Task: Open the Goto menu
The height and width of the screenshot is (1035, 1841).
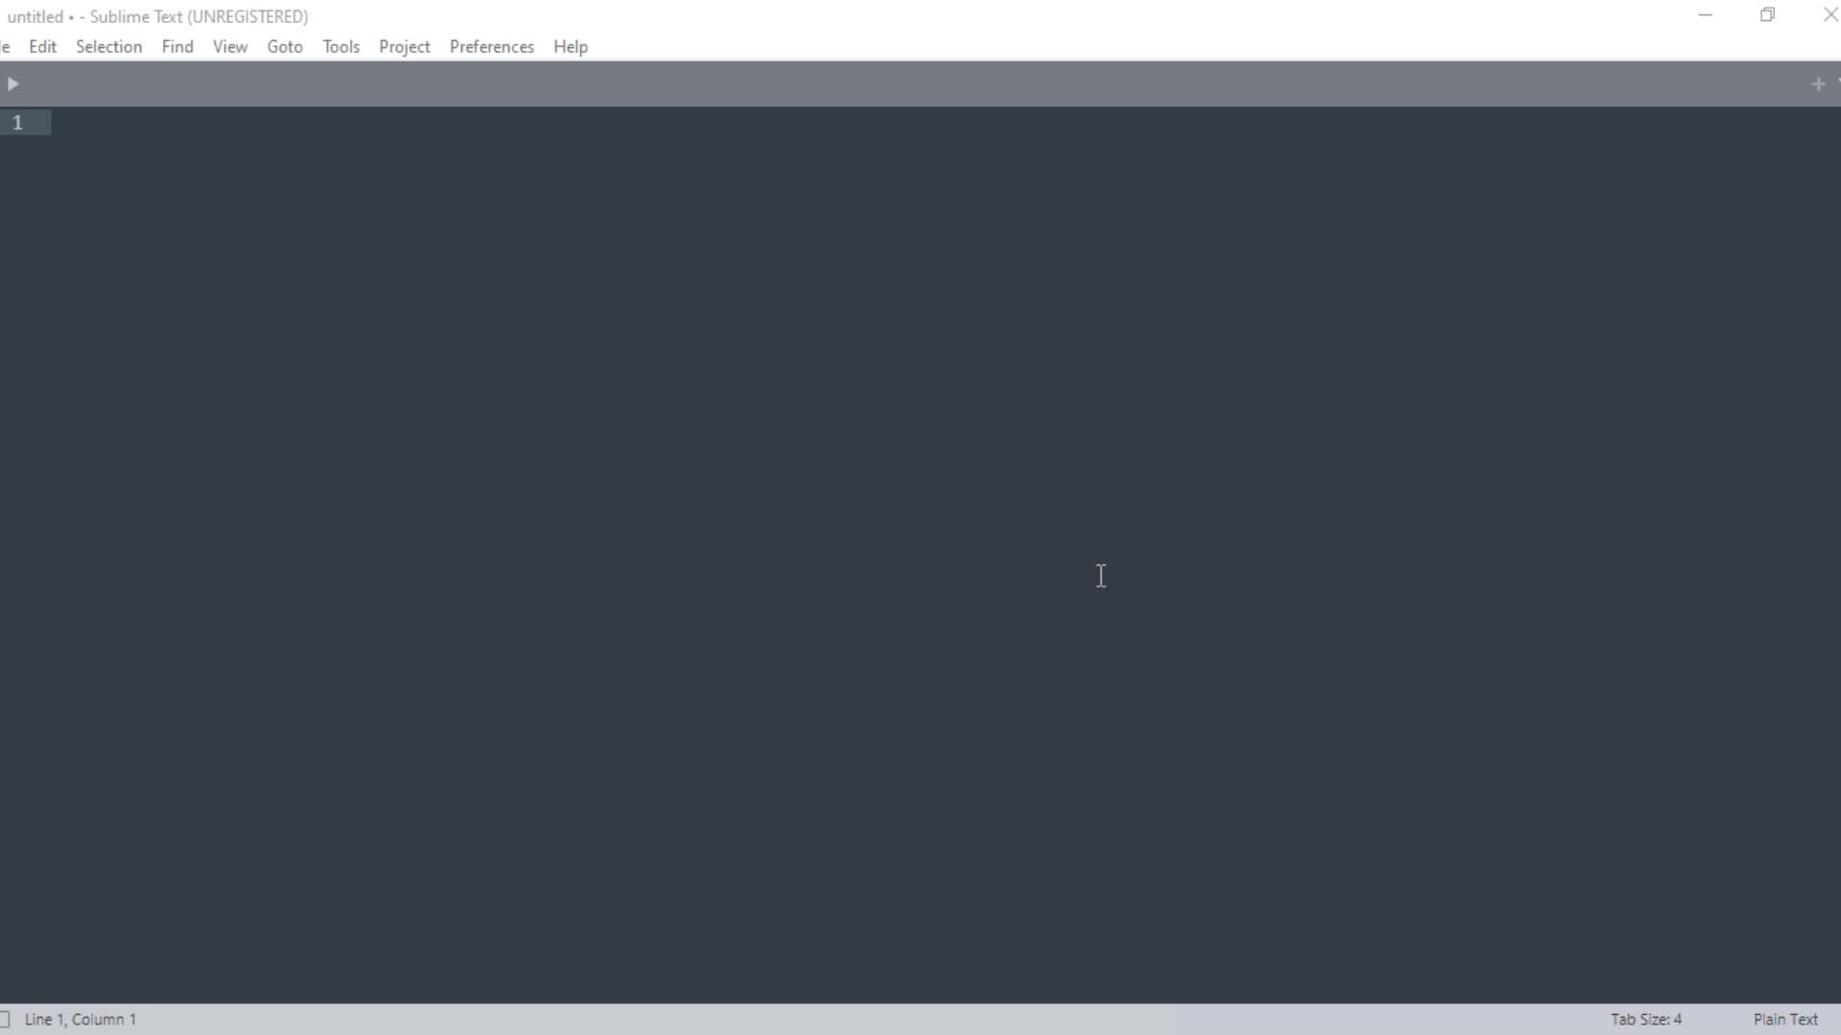Action: point(285,47)
